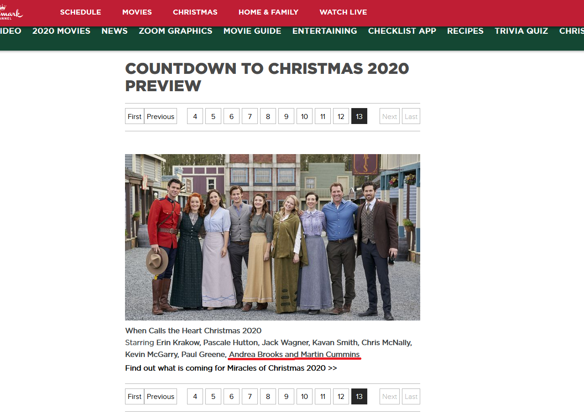This screenshot has width=584, height=414.
Task: Click First in the bottom pagination
Action: tap(135, 396)
